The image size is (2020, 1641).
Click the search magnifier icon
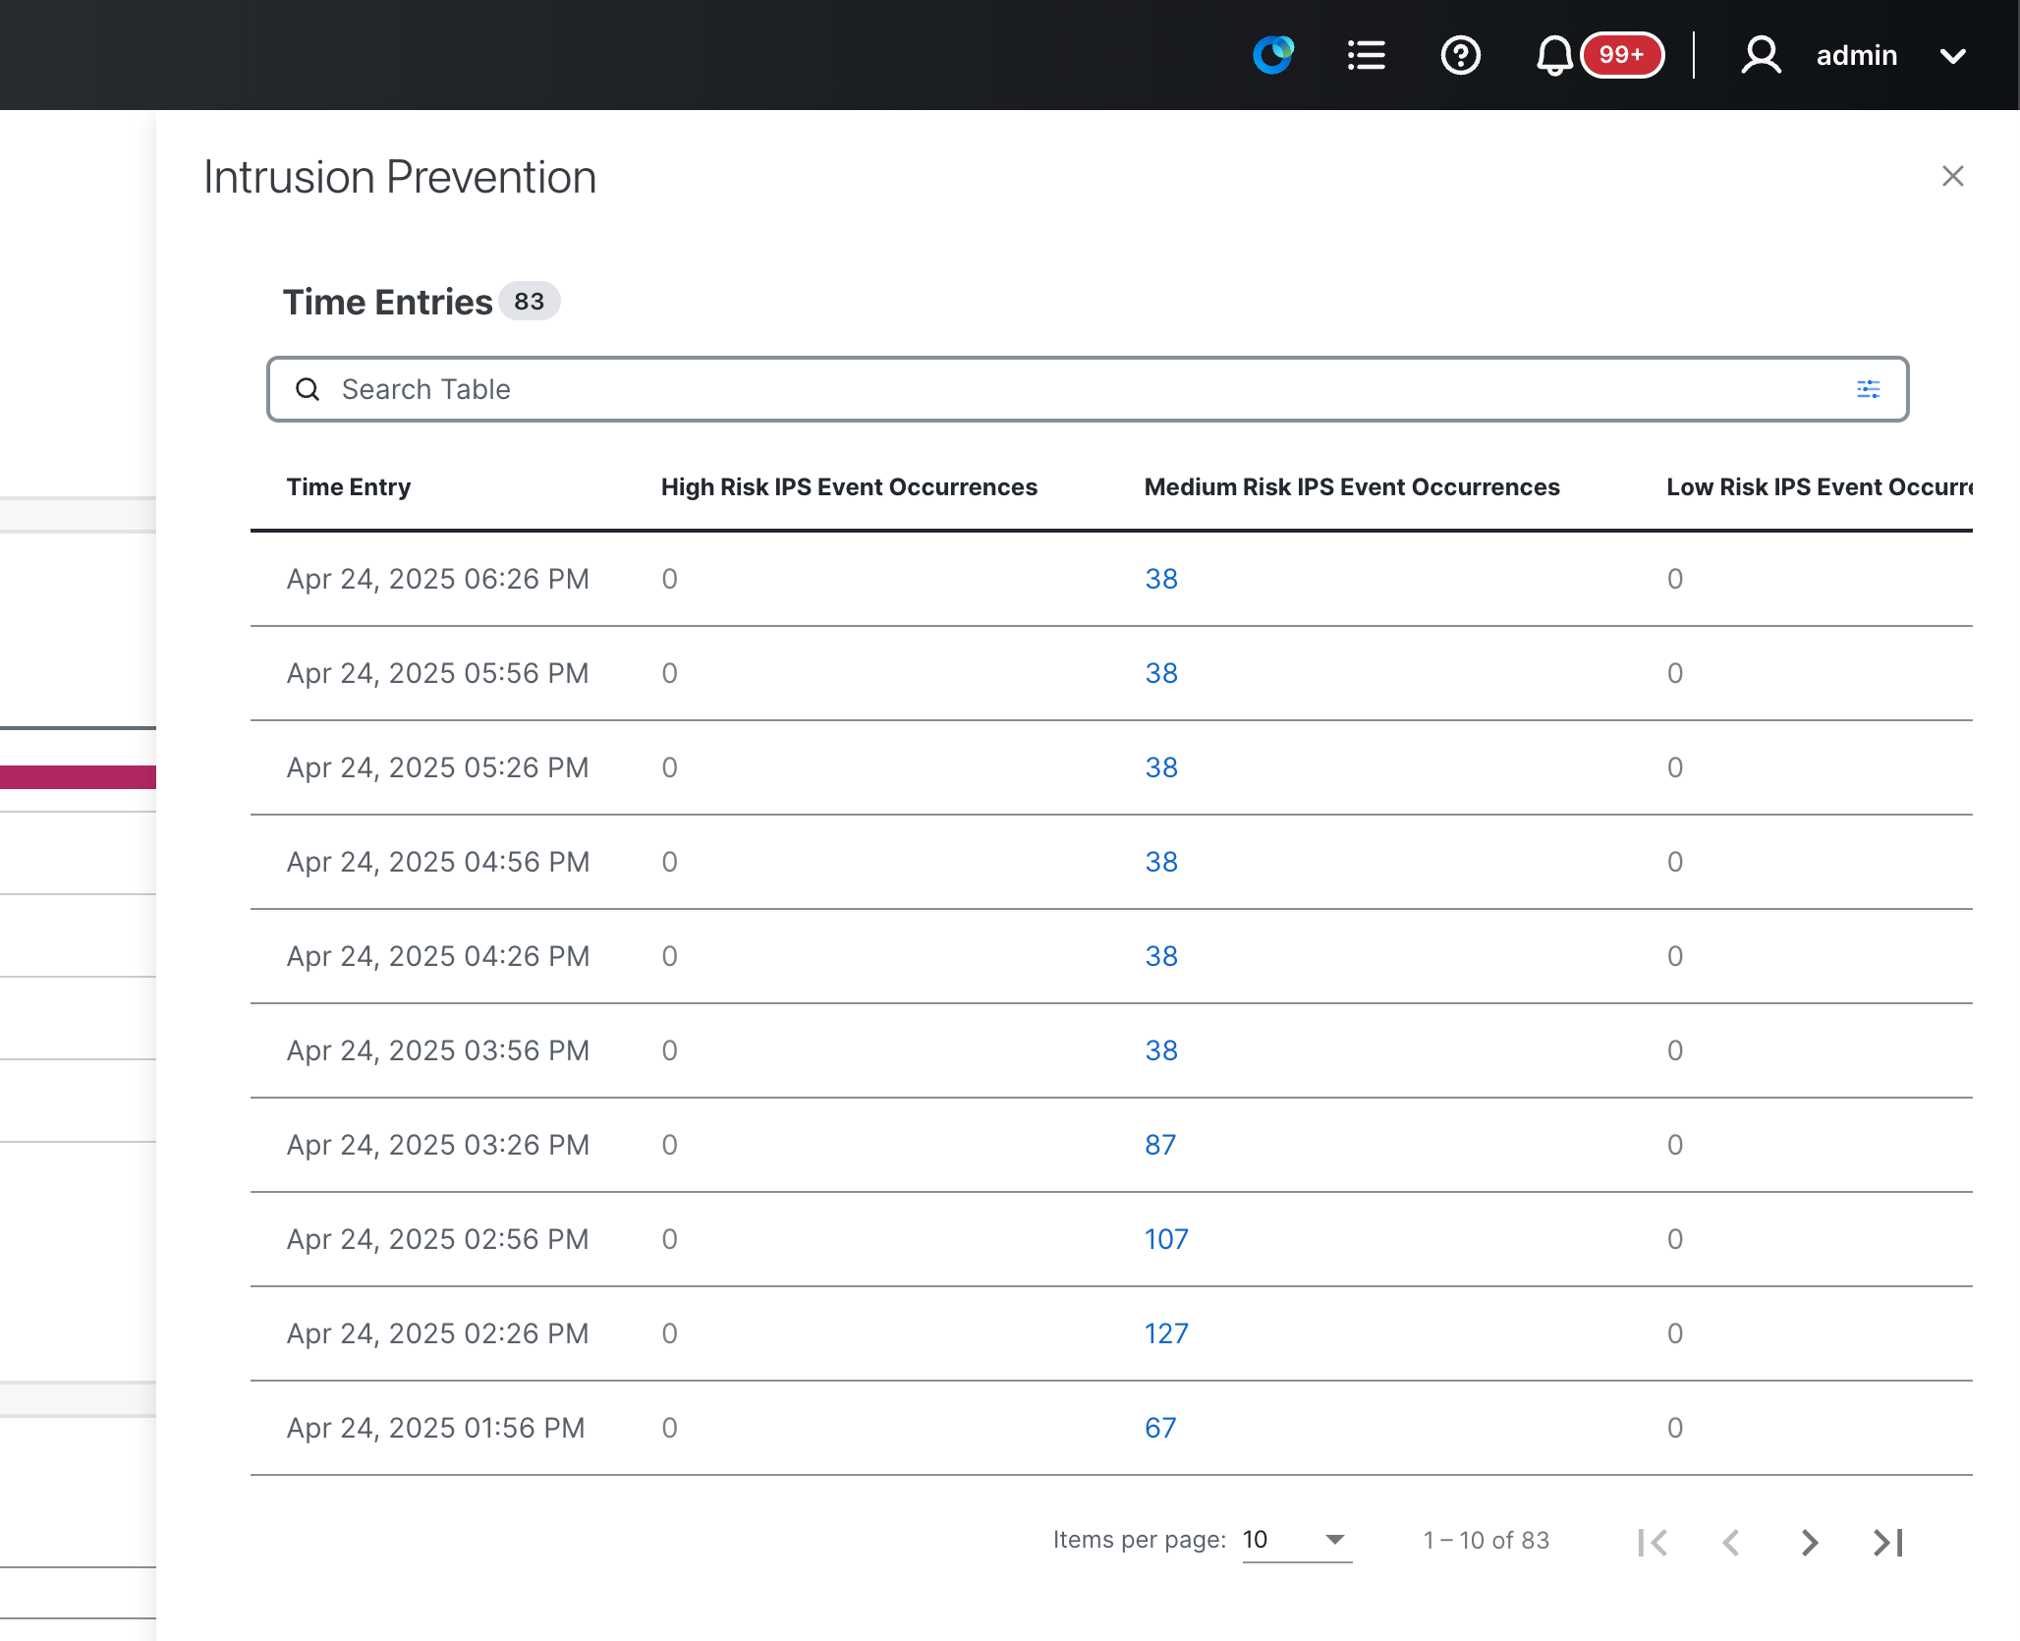[308, 389]
